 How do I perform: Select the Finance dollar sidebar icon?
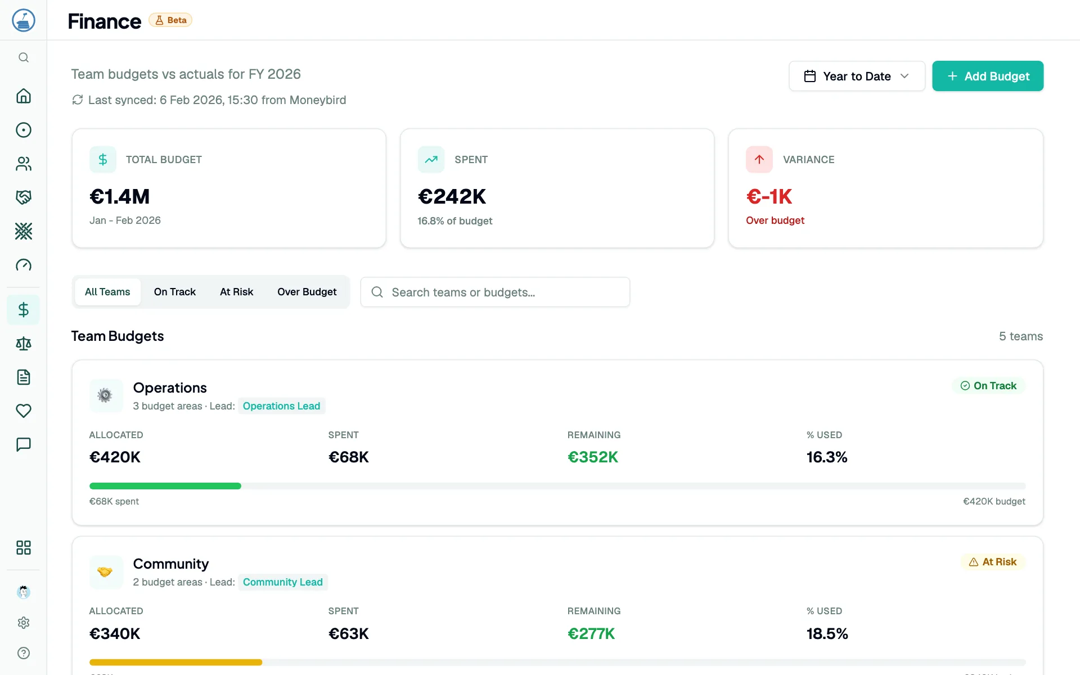(x=23, y=310)
